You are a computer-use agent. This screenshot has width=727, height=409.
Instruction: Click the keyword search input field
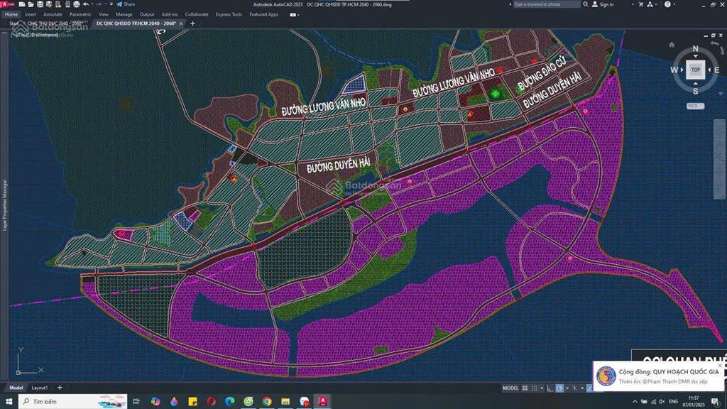click(x=546, y=4)
